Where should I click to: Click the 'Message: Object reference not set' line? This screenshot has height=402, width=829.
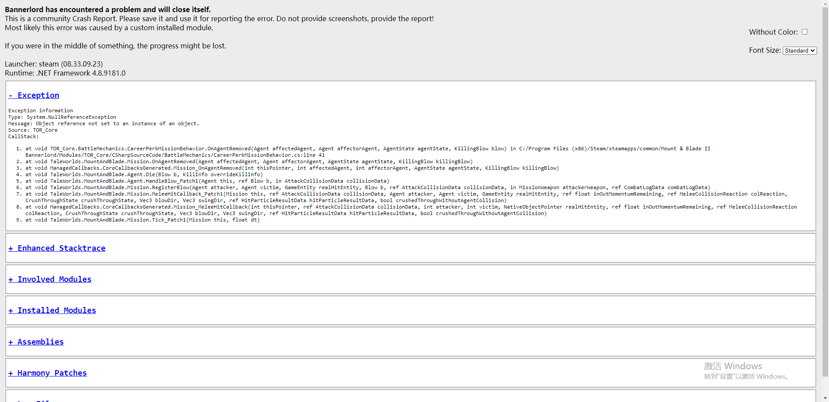click(x=104, y=123)
